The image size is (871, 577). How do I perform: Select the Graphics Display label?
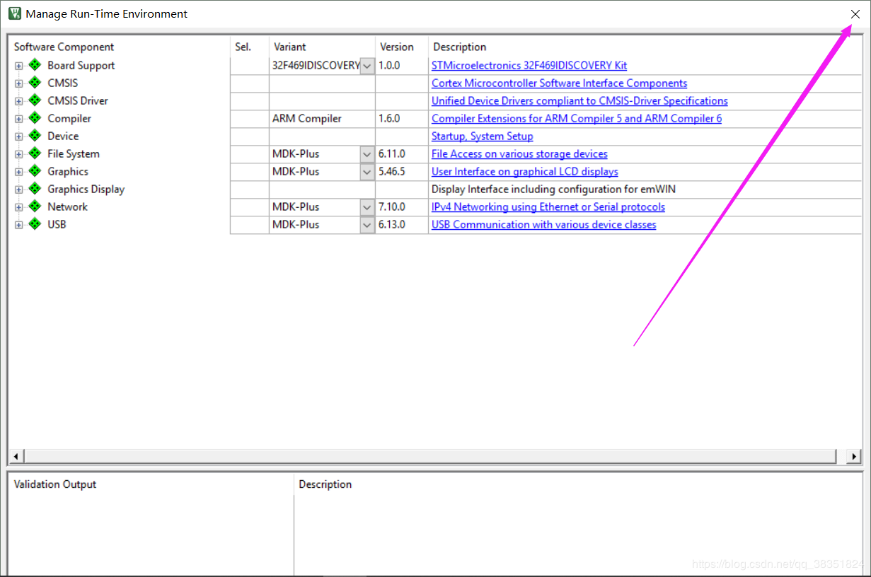point(86,189)
